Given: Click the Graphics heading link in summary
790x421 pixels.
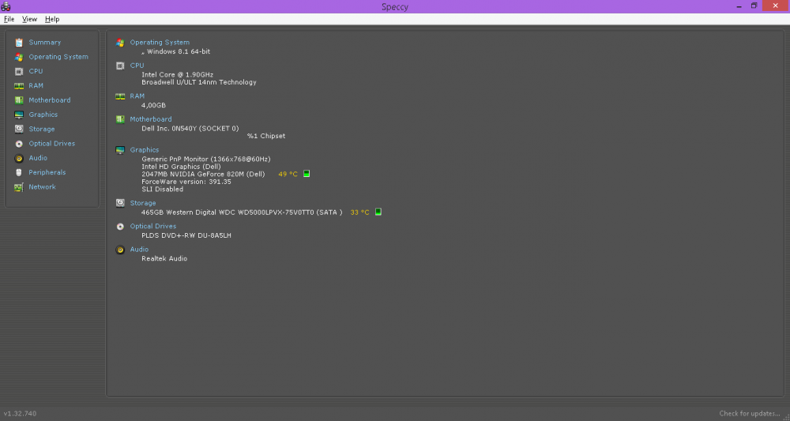Looking at the screenshot, I should point(145,150).
